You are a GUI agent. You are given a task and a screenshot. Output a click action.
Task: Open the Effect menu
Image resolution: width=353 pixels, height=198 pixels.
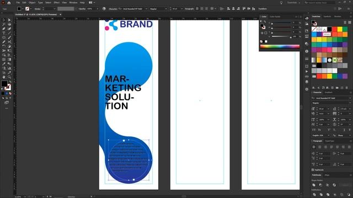click(x=56, y=3)
